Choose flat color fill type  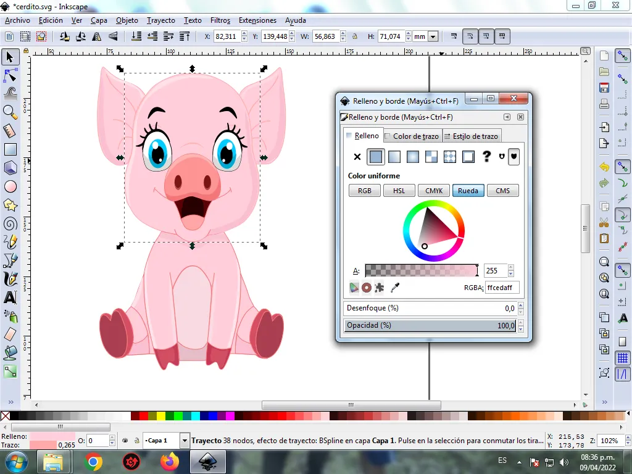pos(376,157)
